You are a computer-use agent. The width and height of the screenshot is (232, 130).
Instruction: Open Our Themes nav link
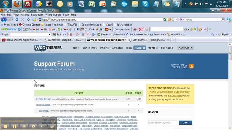point(90,48)
